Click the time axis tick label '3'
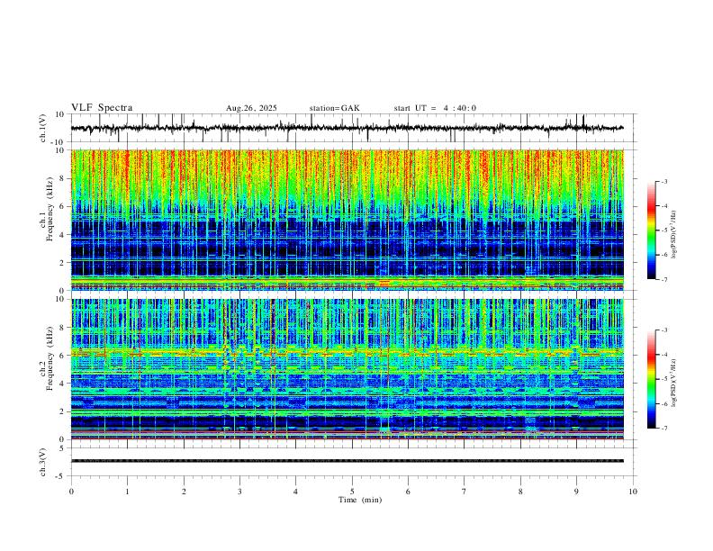This screenshot has height=551, width=713. tap(239, 492)
